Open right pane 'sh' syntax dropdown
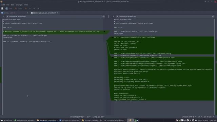The image size is (217, 122). click(200, 117)
